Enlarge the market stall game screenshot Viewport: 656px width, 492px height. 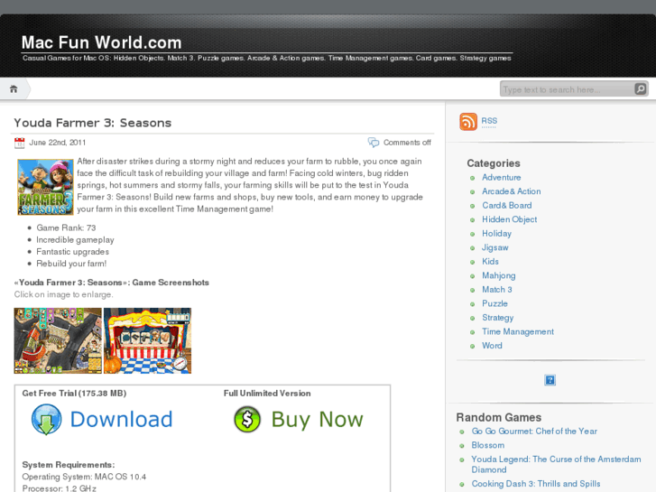(x=147, y=341)
